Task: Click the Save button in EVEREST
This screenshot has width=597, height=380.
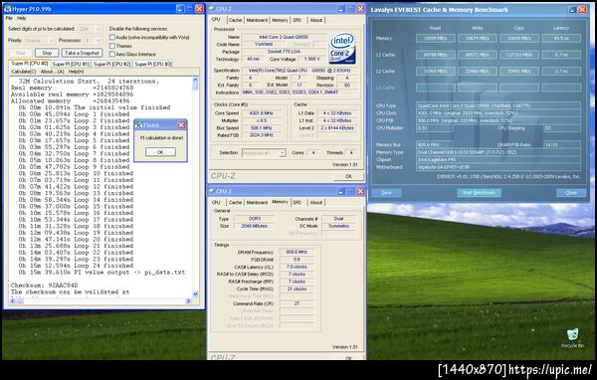Action: pyautogui.click(x=386, y=193)
